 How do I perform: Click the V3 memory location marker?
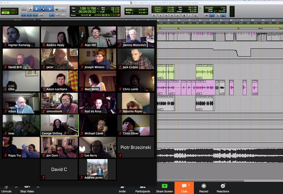[x=237, y=28]
